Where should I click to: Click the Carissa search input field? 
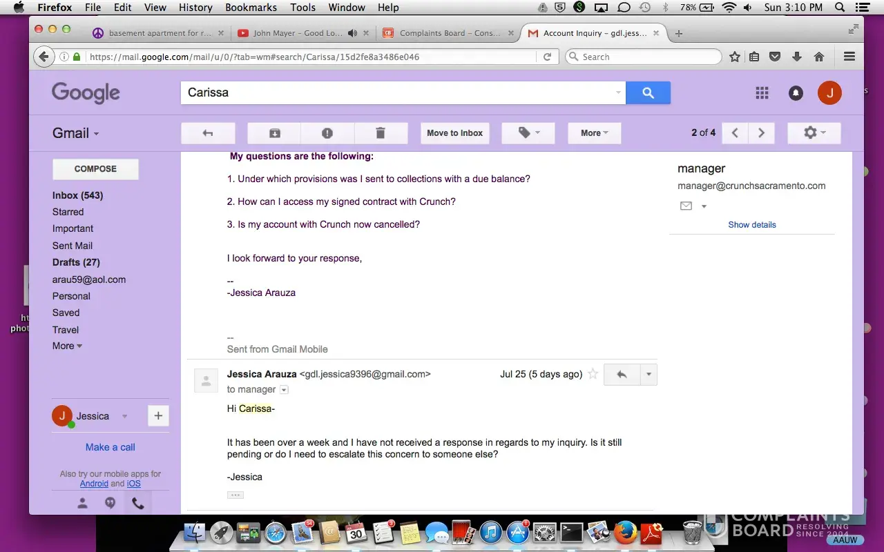click(397, 92)
